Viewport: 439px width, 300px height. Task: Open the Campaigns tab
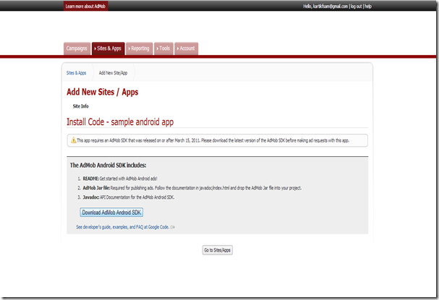(77, 48)
